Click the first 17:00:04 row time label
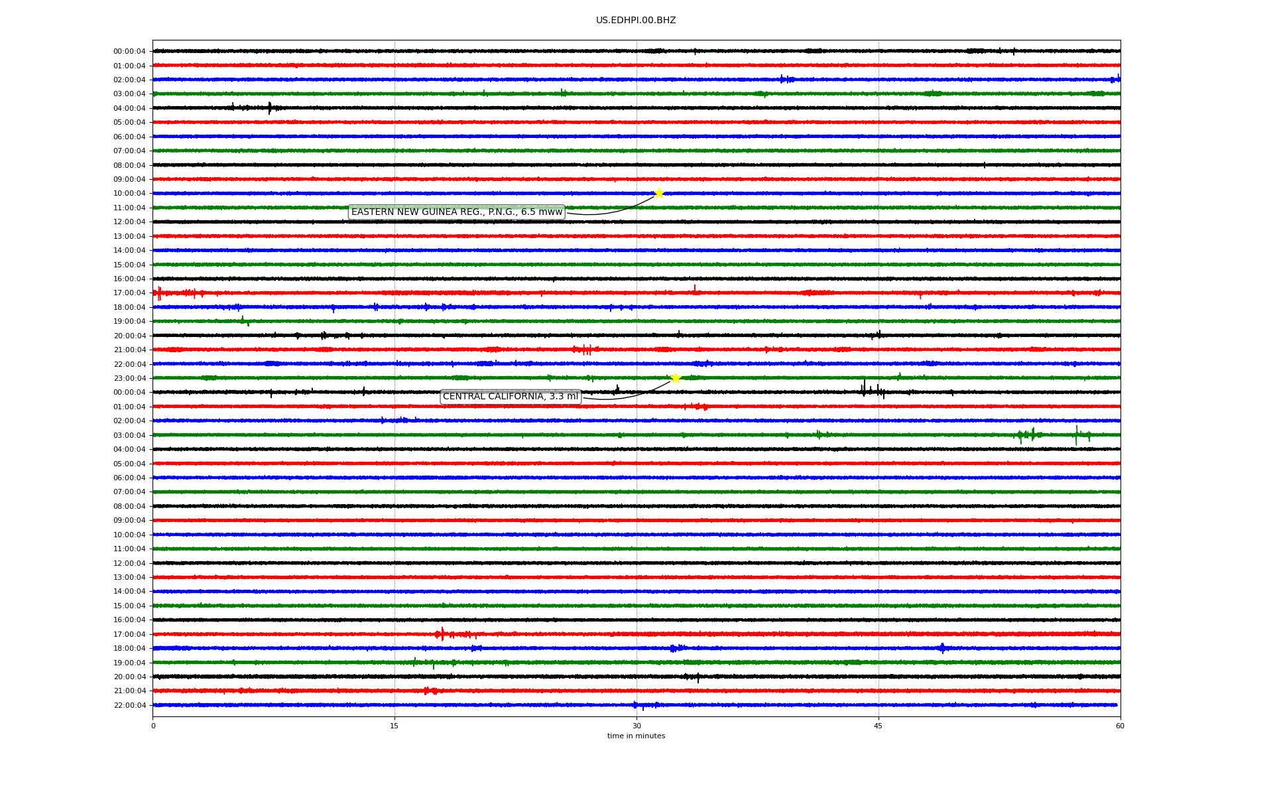The width and height of the screenshot is (1273, 796). (129, 293)
